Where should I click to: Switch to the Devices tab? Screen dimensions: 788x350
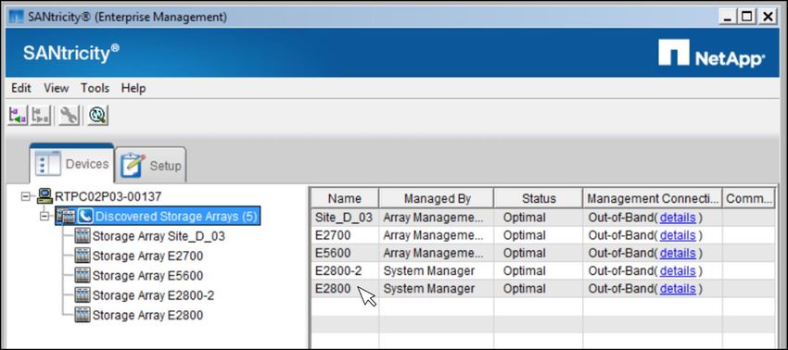72,164
